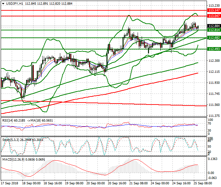Select the 112.300 price axis value
This screenshot has height=187, width=221.
click(x=214, y=60)
